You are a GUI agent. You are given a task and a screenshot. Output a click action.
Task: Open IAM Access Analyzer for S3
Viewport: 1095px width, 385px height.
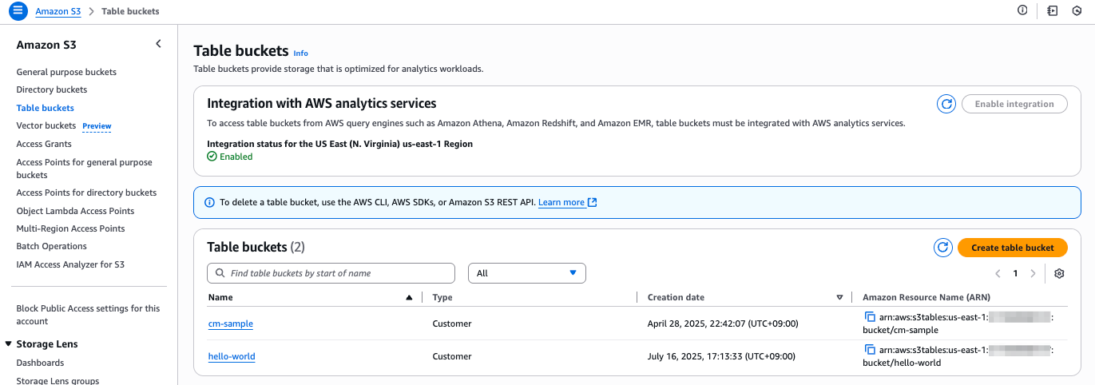[70, 264]
